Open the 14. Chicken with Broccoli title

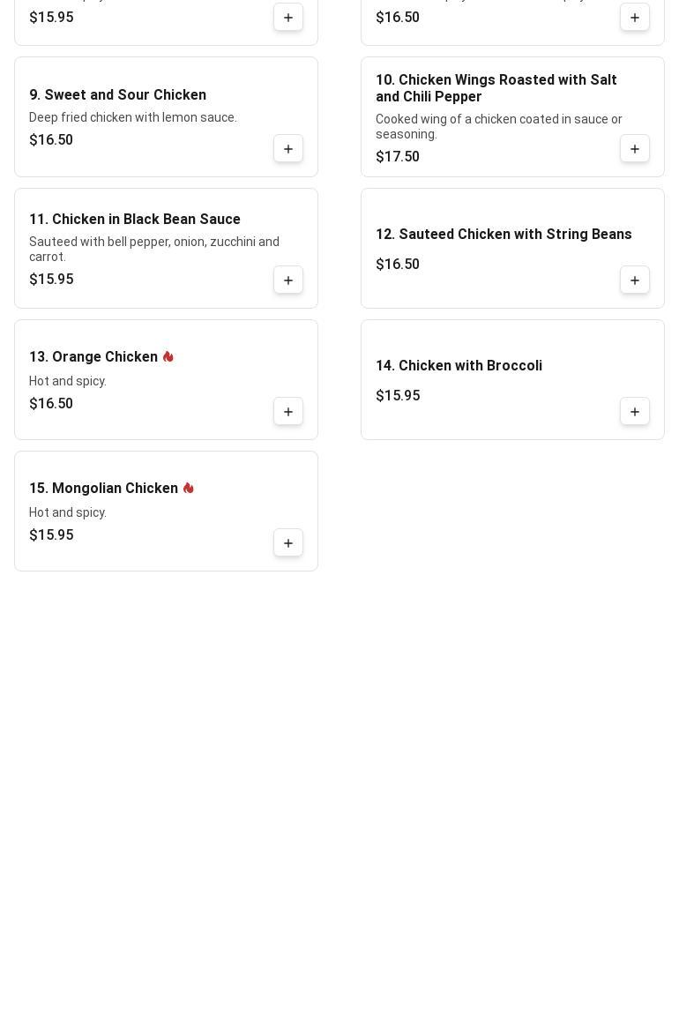point(459,365)
